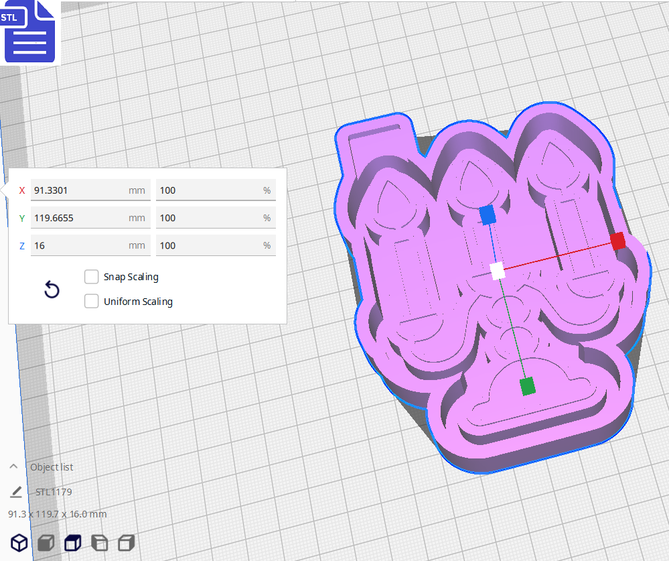Select the left side view preset

coord(99,543)
